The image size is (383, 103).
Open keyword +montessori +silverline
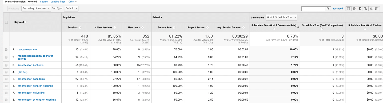(31, 93)
